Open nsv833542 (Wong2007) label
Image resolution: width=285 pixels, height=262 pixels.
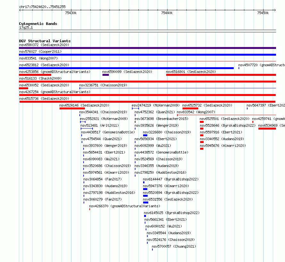pos(196,112)
